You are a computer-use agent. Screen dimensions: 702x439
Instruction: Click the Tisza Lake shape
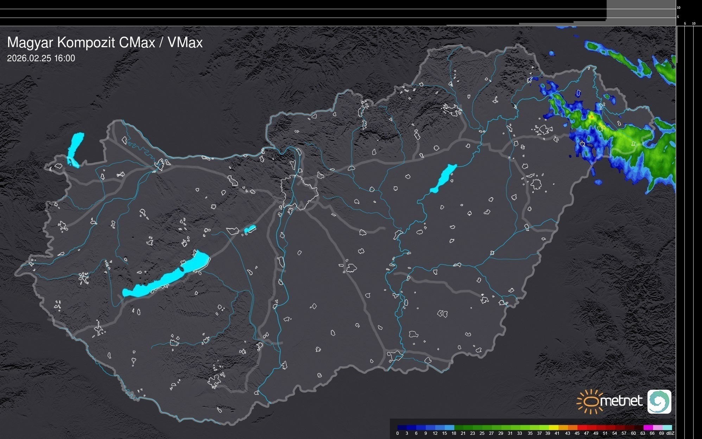click(444, 178)
